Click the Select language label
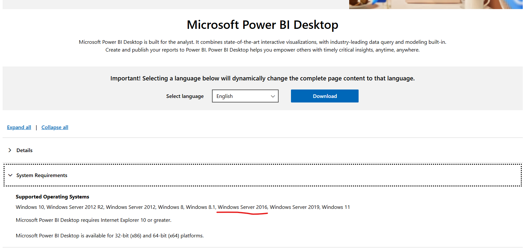This screenshot has width=527, height=251. 185,96
